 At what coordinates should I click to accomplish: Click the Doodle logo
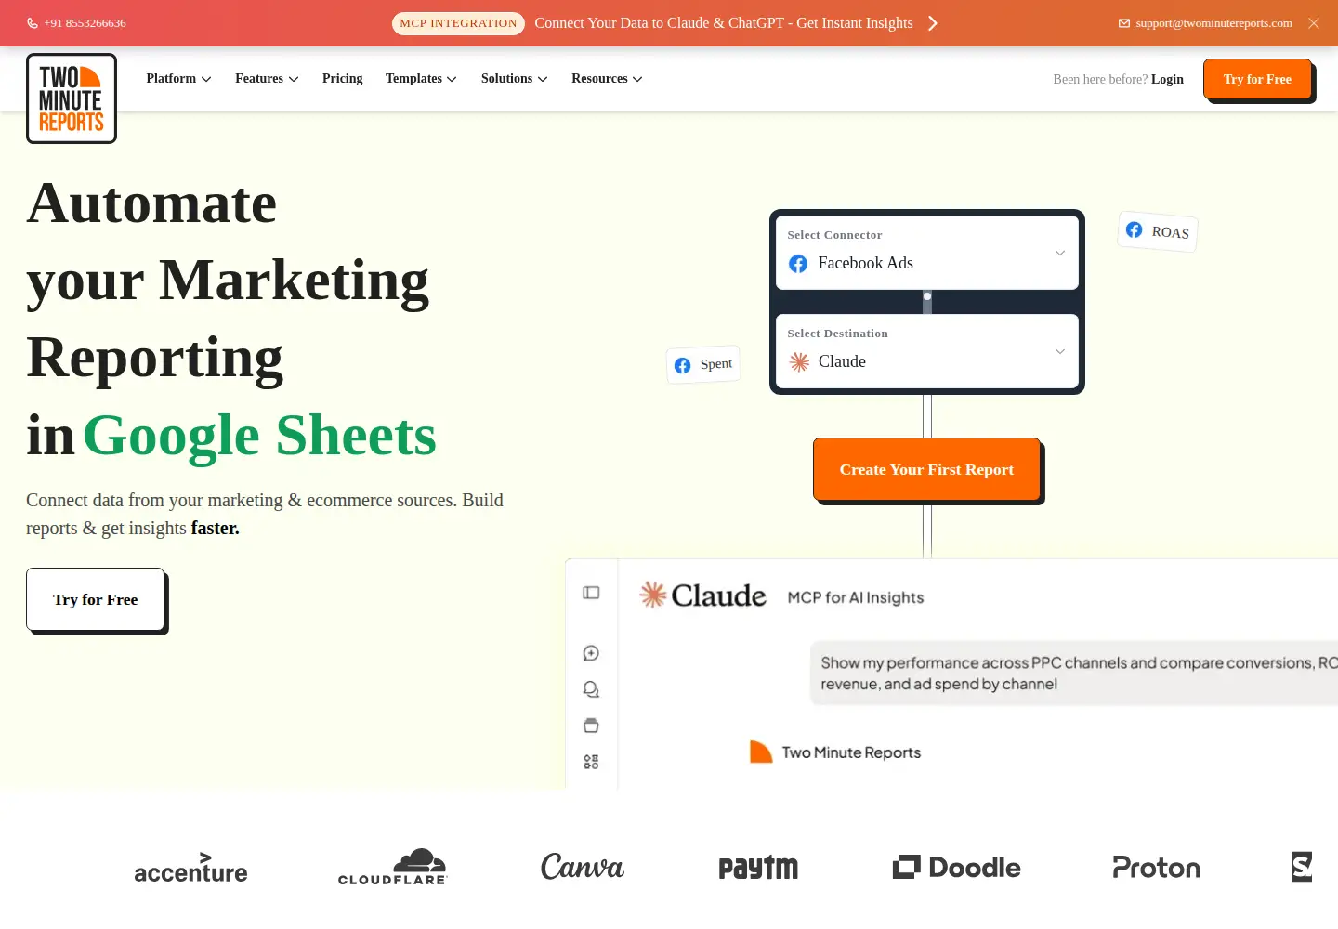pyautogui.click(x=956, y=867)
